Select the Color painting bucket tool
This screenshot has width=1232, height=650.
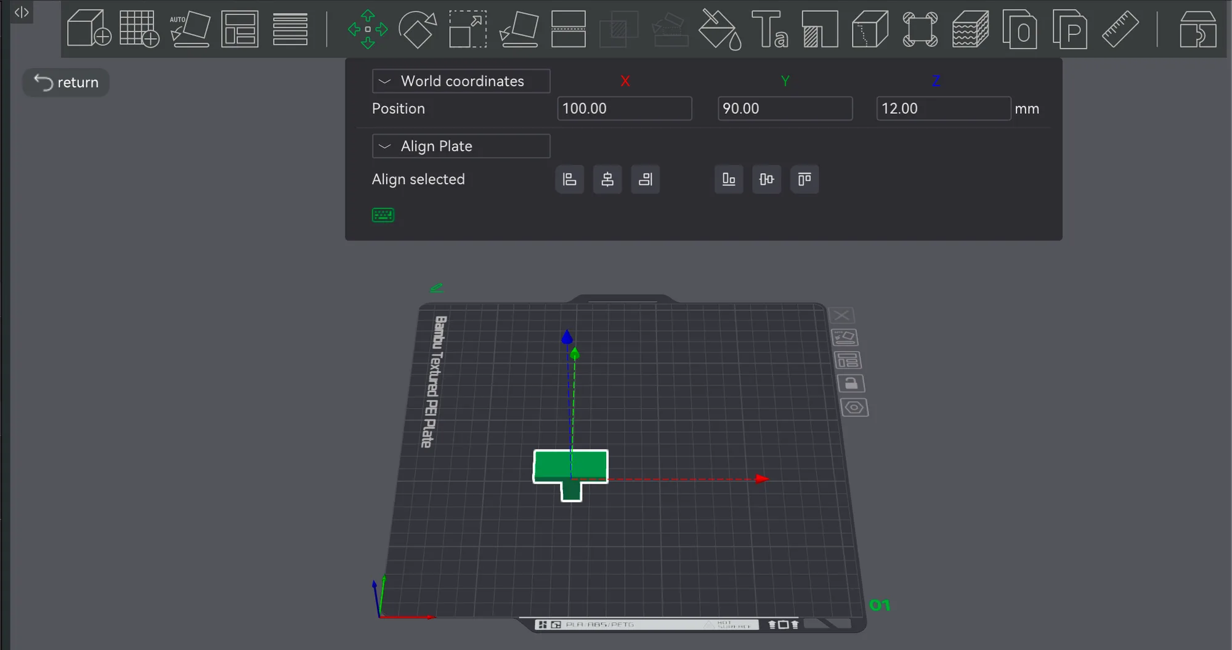pyautogui.click(x=719, y=29)
